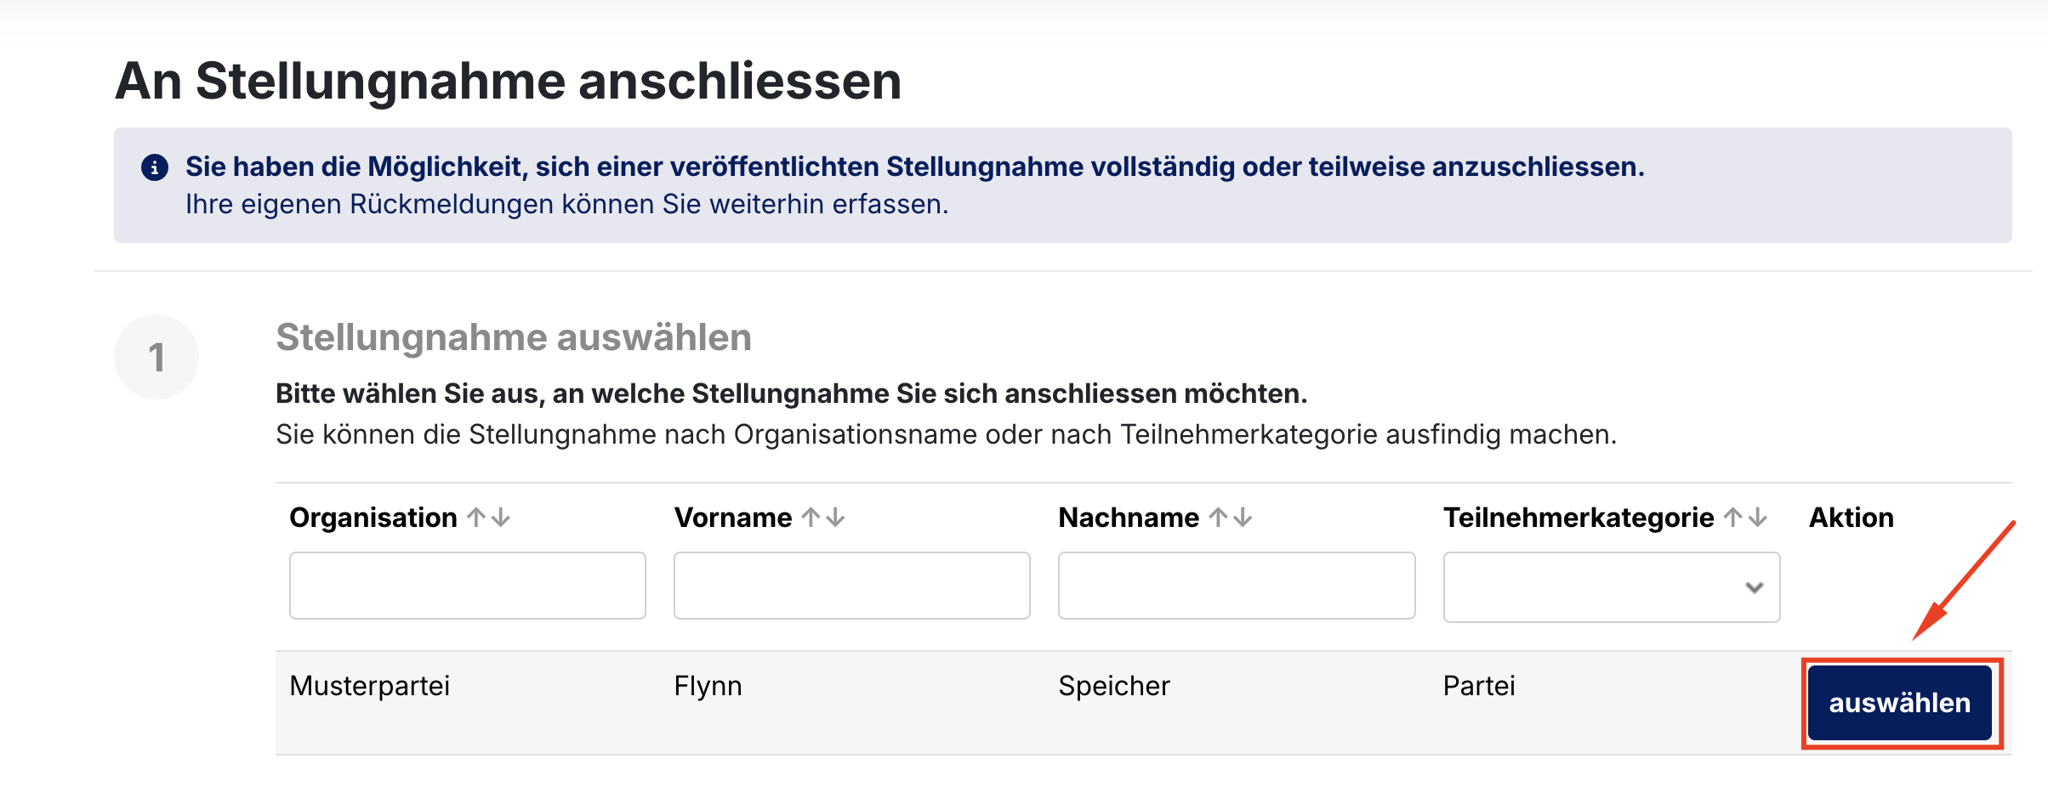Sort Vorname descending using the down arrow

836,517
